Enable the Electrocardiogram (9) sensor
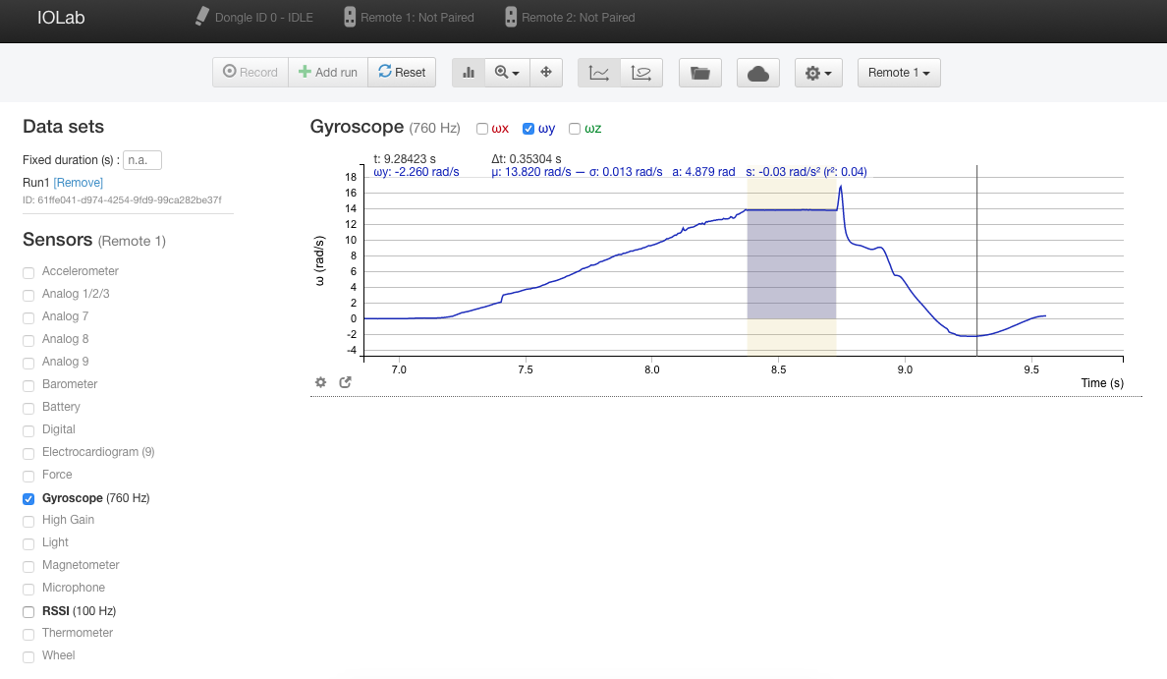 28,453
